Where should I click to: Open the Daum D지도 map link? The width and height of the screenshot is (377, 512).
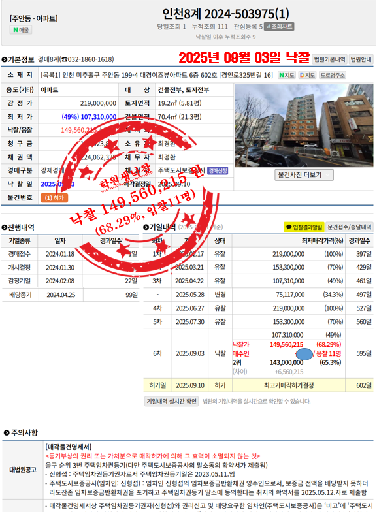(307, 76)
